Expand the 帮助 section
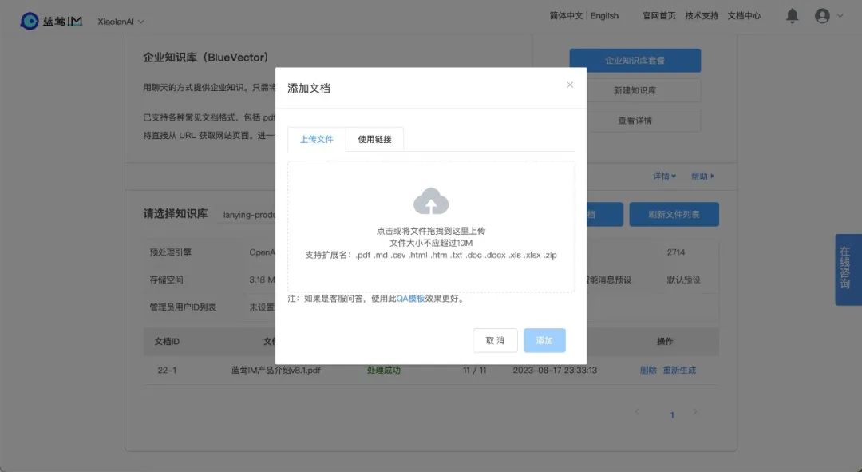This screenshot has height=472, width=862. coord(702,176)
